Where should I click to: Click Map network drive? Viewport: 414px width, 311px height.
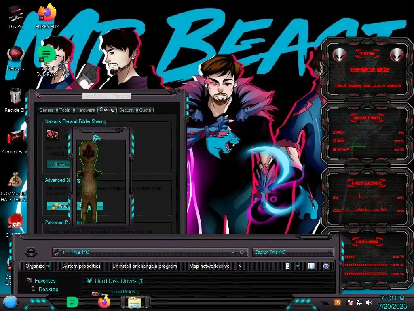pos(209,266)
